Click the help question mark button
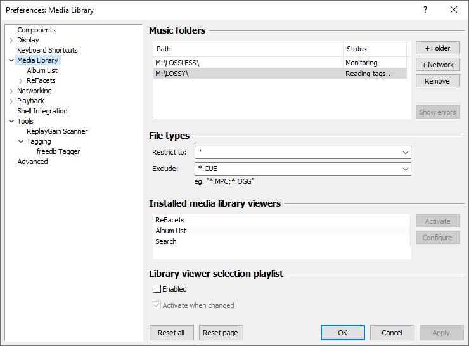The height and width of the screenshot is (346, 469). coord(425,10)
